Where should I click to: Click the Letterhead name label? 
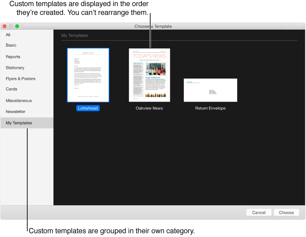88,108
